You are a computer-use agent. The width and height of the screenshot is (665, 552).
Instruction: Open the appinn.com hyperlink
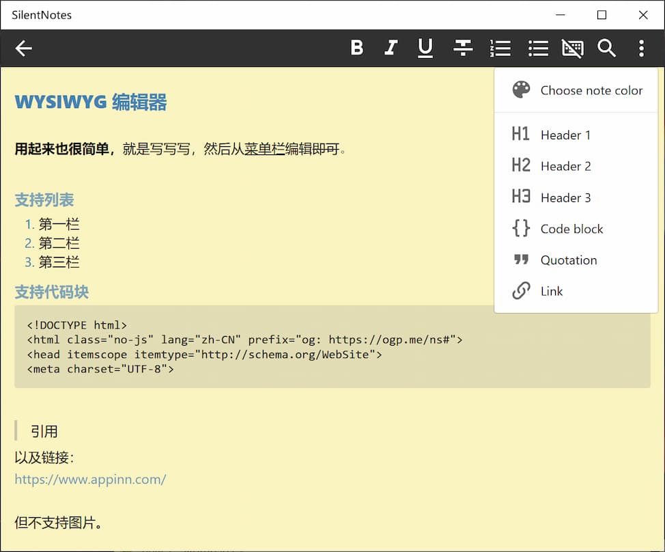click(90, 480)
